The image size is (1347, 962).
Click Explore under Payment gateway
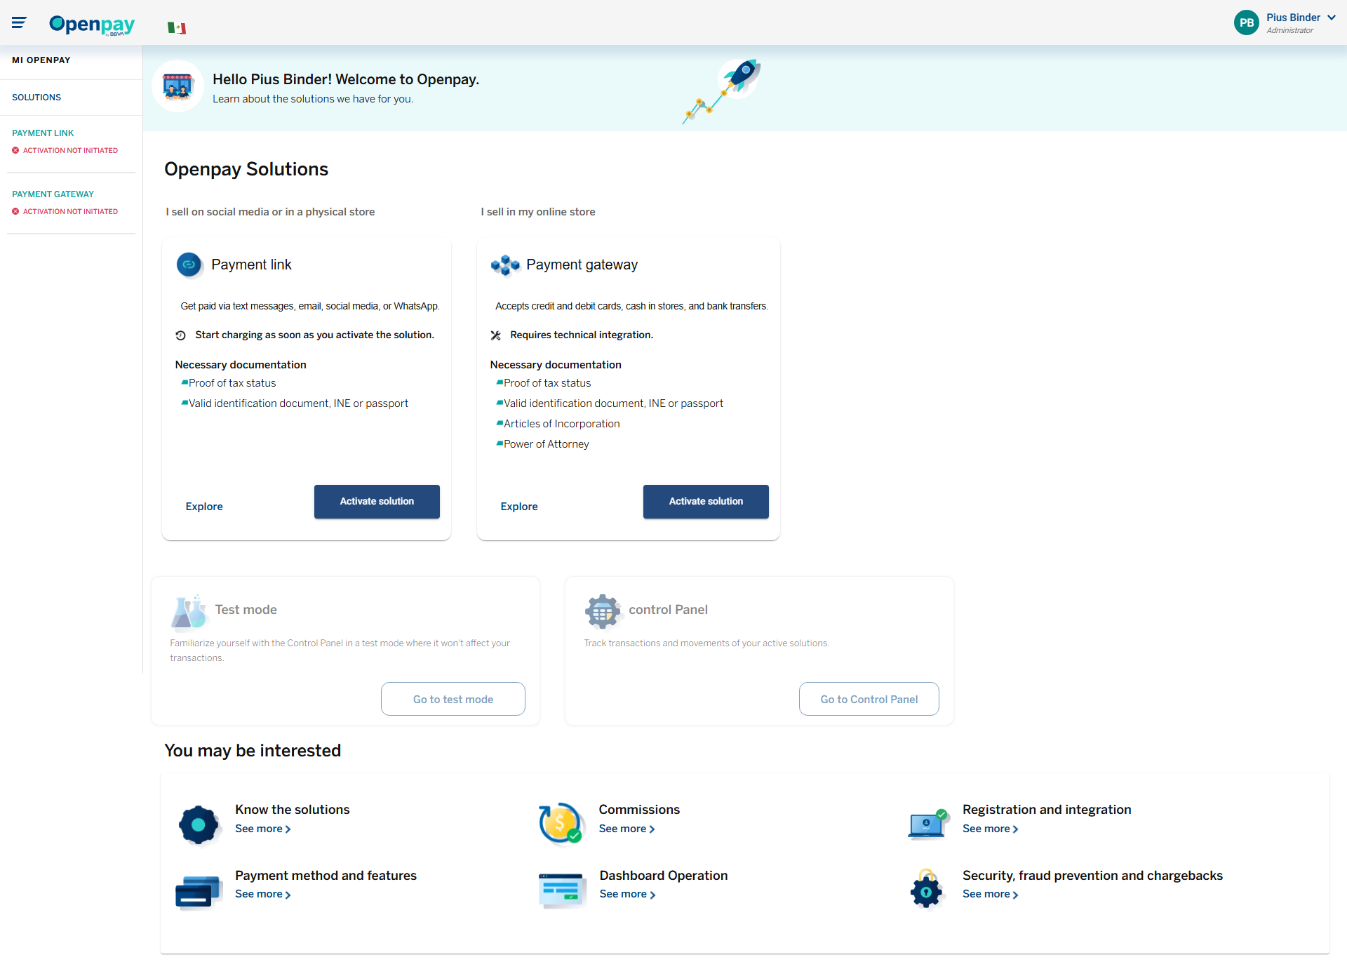[x=519, y=507]
